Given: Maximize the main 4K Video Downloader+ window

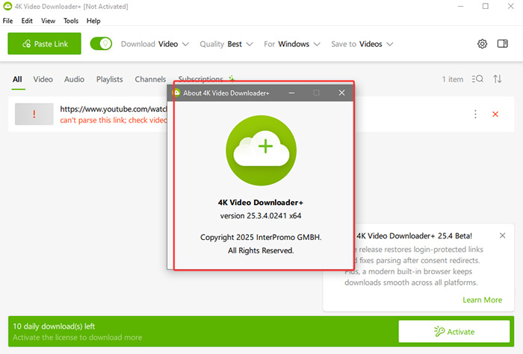Looking at the screenshot, I should tap(486, 6).
